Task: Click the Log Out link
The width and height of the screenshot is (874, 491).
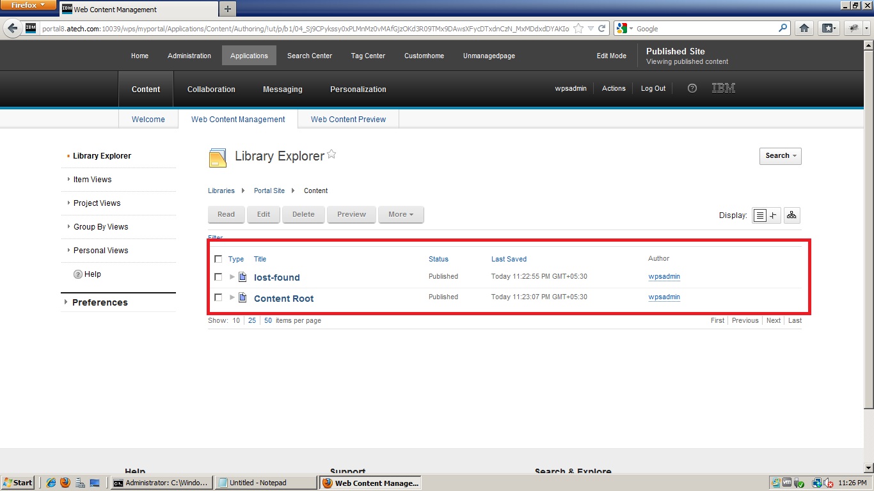Action: [653, 88]
